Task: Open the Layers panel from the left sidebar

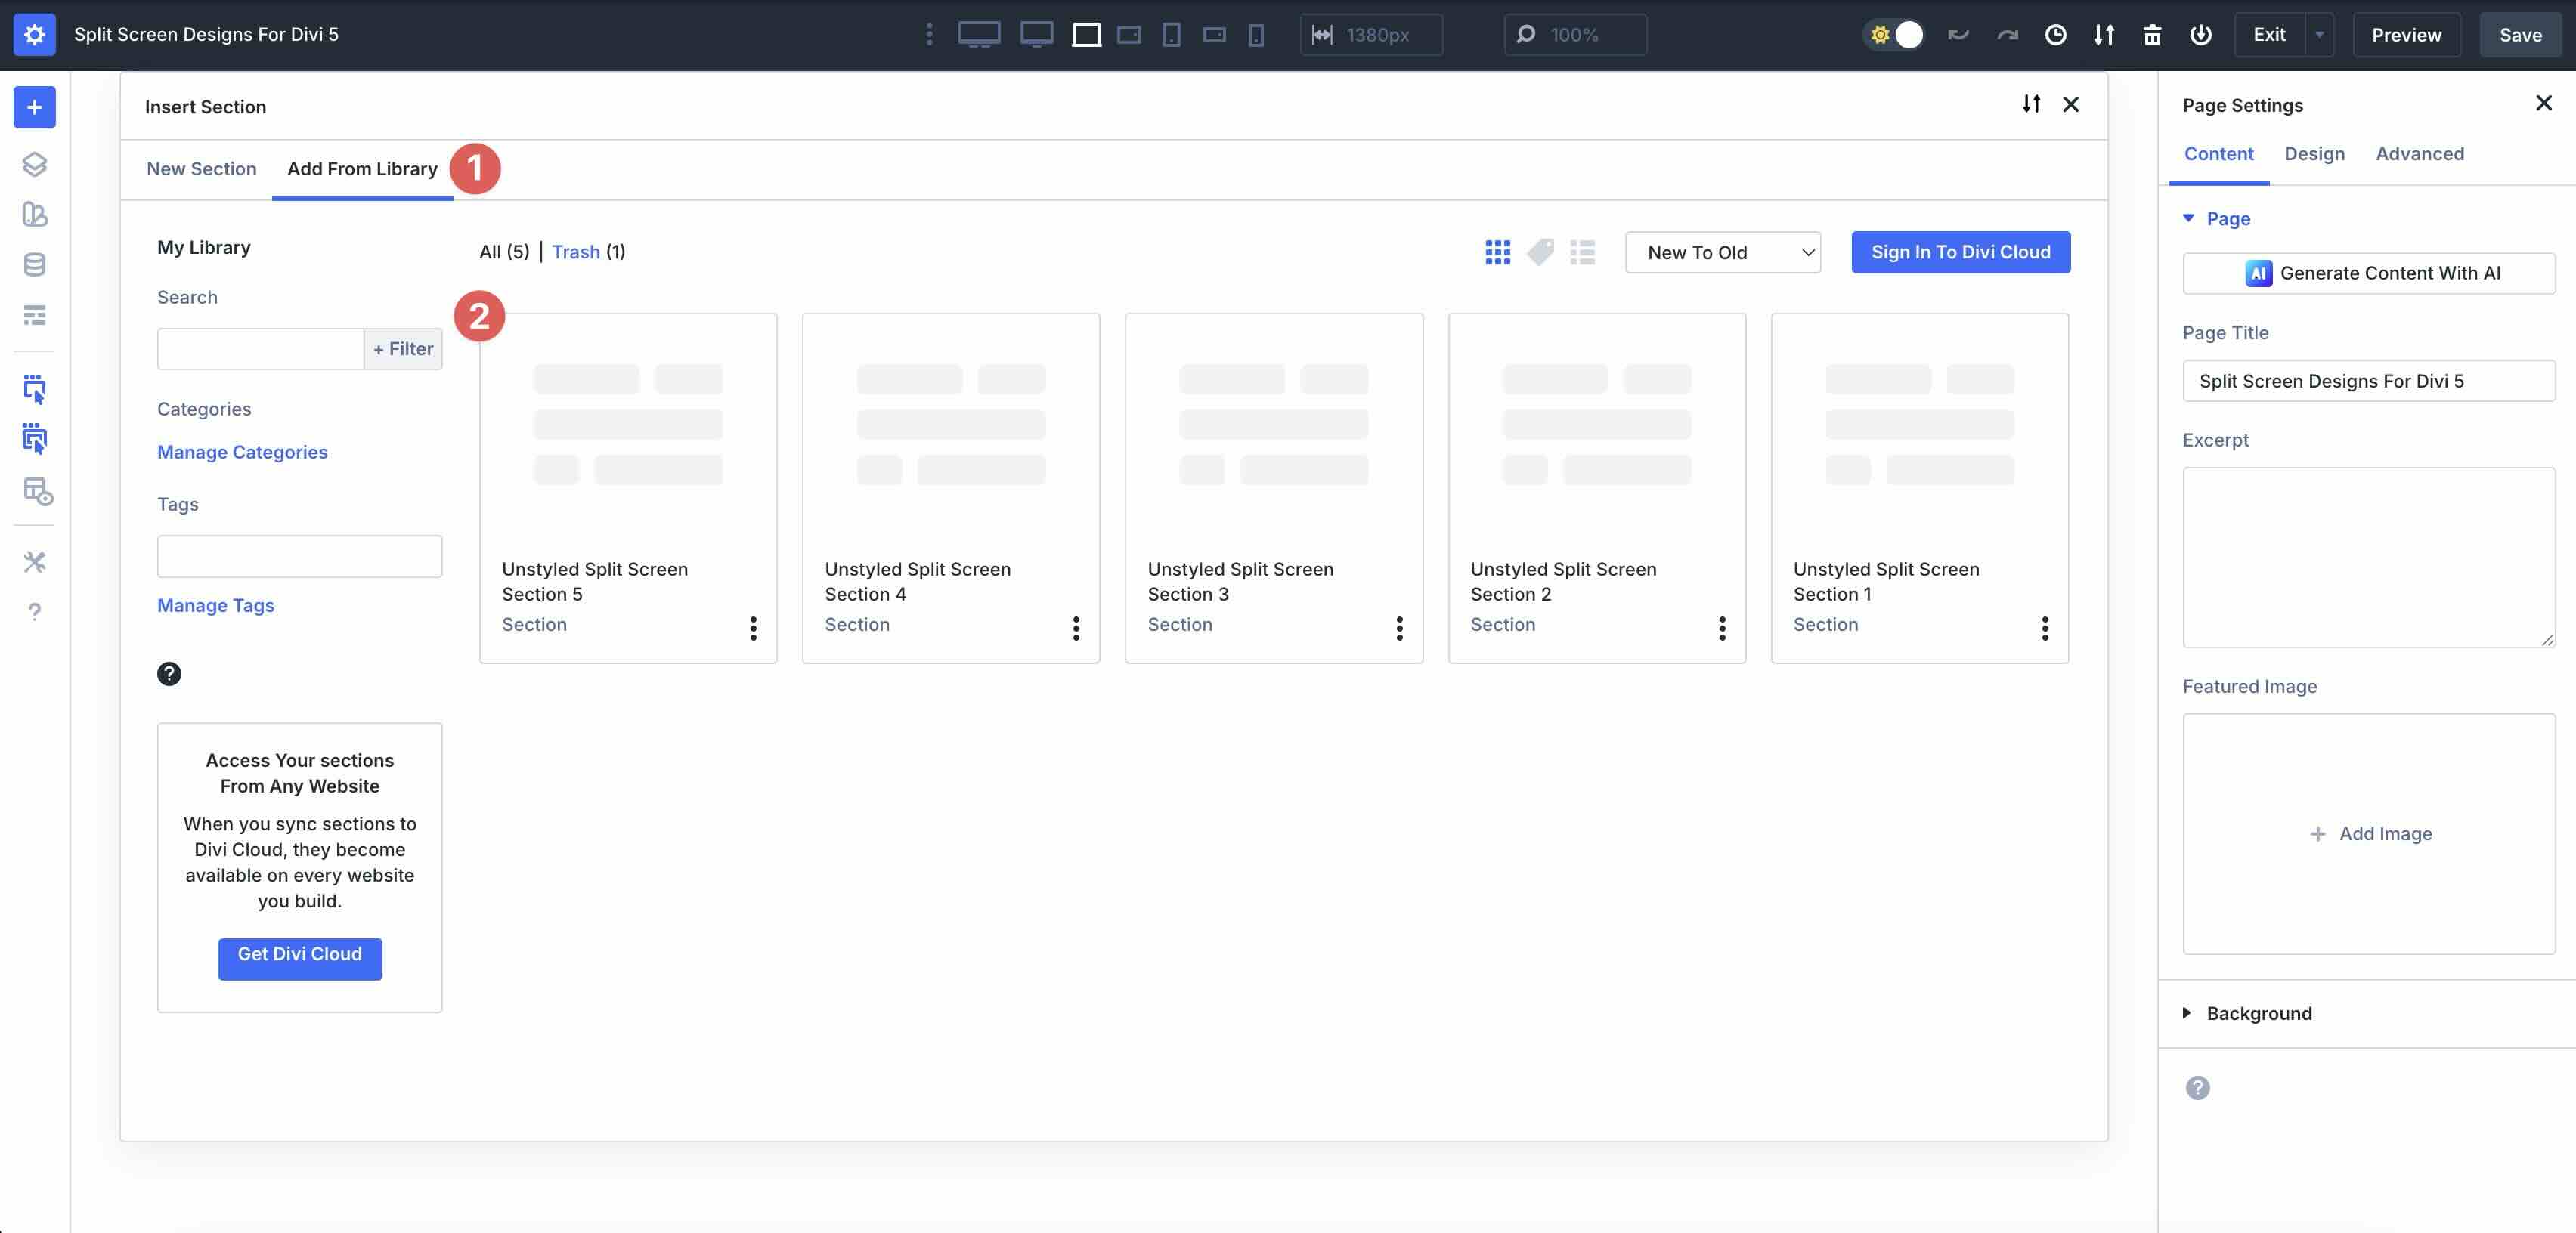Action: [34, 165]
